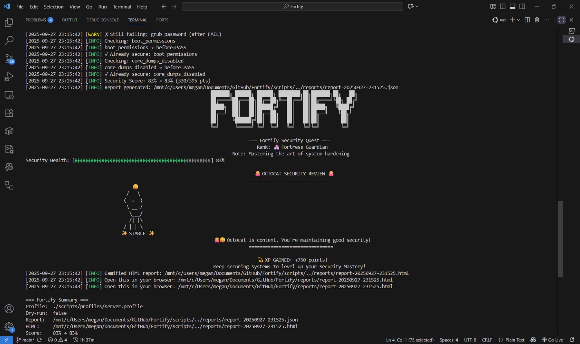Image resolution: width=580 pixels, height=344 pixels.
Task: Select the Terminal tab
Action: click(x=137, y=20)
